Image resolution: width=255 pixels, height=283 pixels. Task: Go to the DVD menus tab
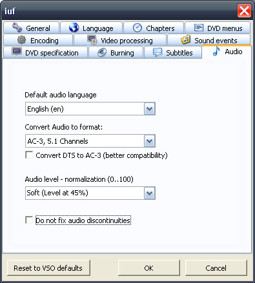(x=218, y=28)
